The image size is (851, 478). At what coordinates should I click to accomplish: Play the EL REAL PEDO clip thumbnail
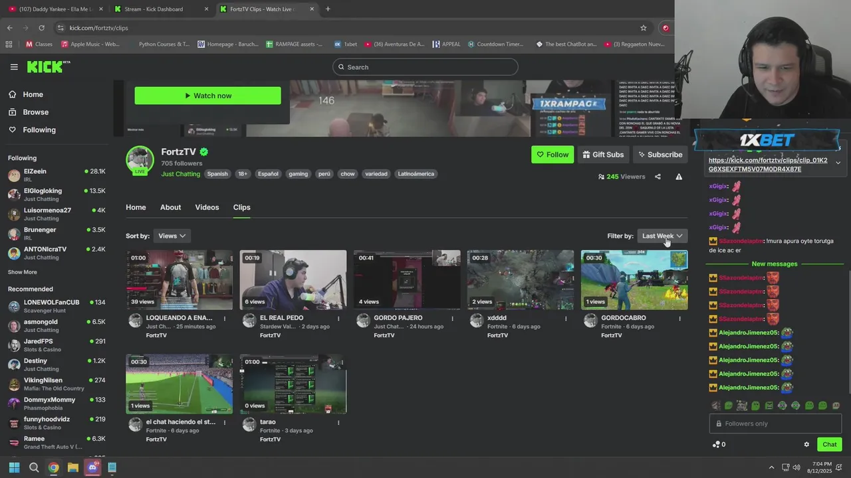pos(293,279)
